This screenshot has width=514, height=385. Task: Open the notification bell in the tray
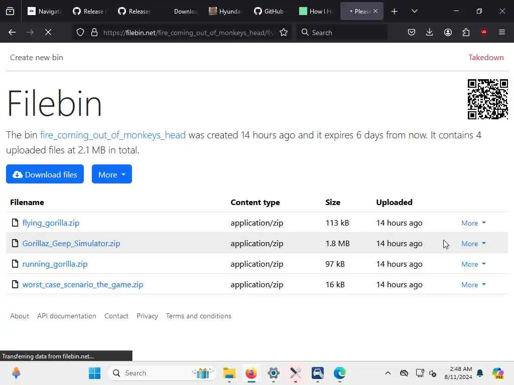click(x=480, y=373)
